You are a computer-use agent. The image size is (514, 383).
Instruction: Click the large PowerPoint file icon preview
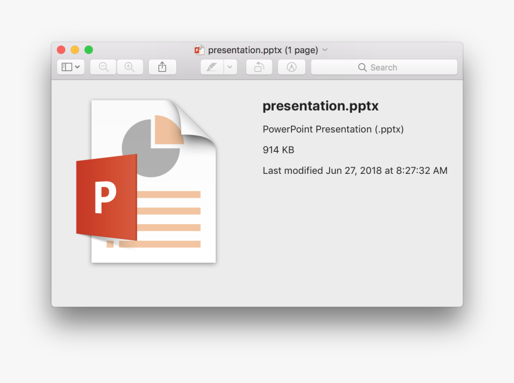(x=146, y=181)
